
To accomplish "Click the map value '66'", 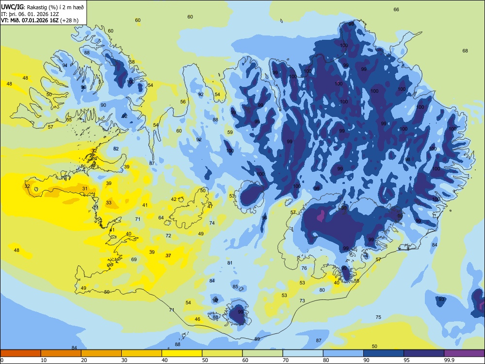I will (x=396, y=10).
